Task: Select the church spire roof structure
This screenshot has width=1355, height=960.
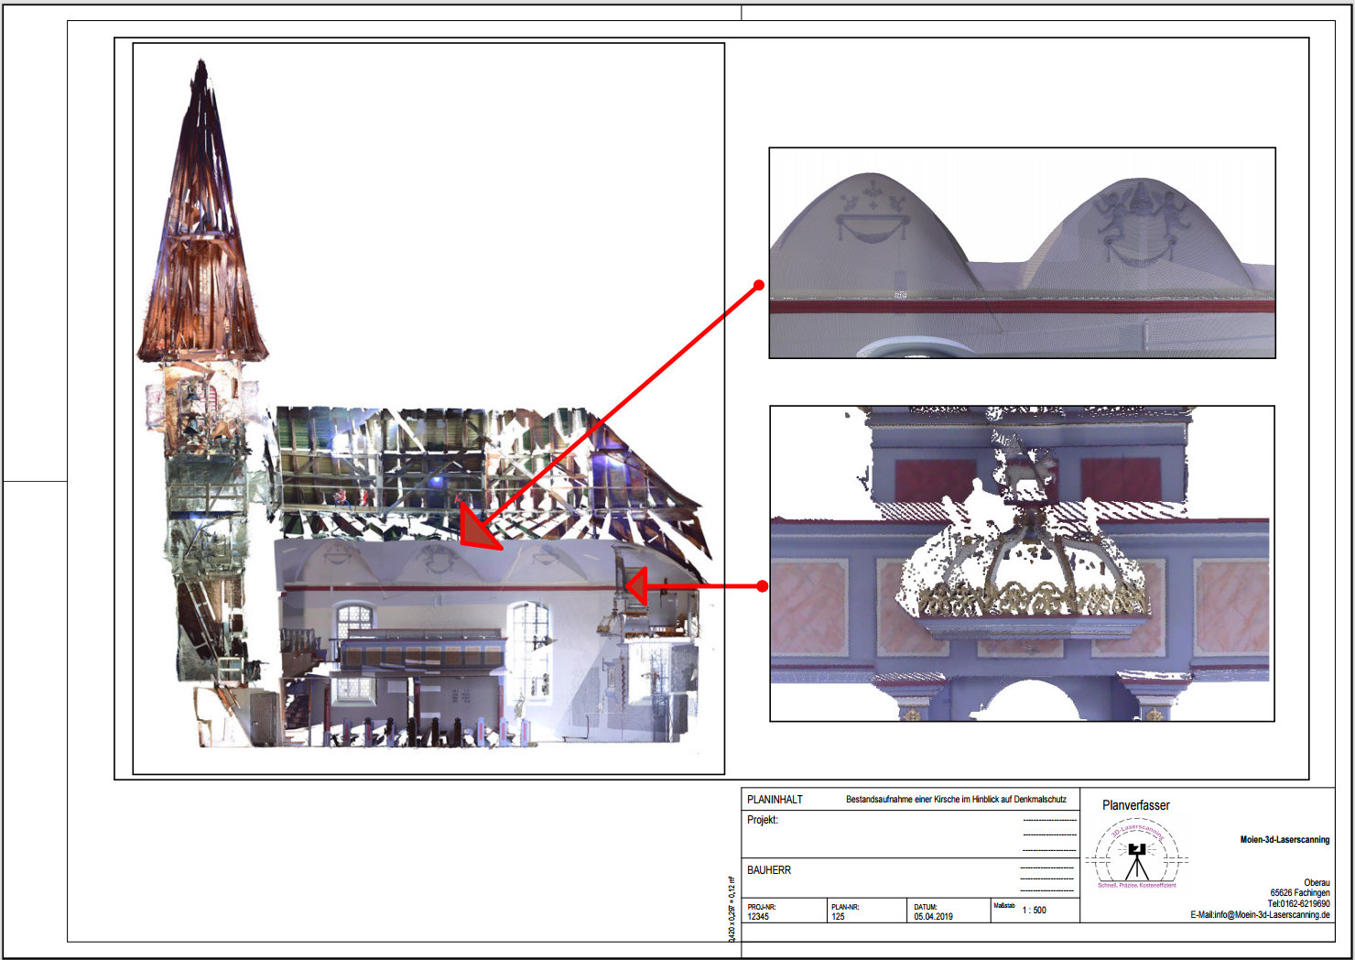Action: (x=201, y=213)
